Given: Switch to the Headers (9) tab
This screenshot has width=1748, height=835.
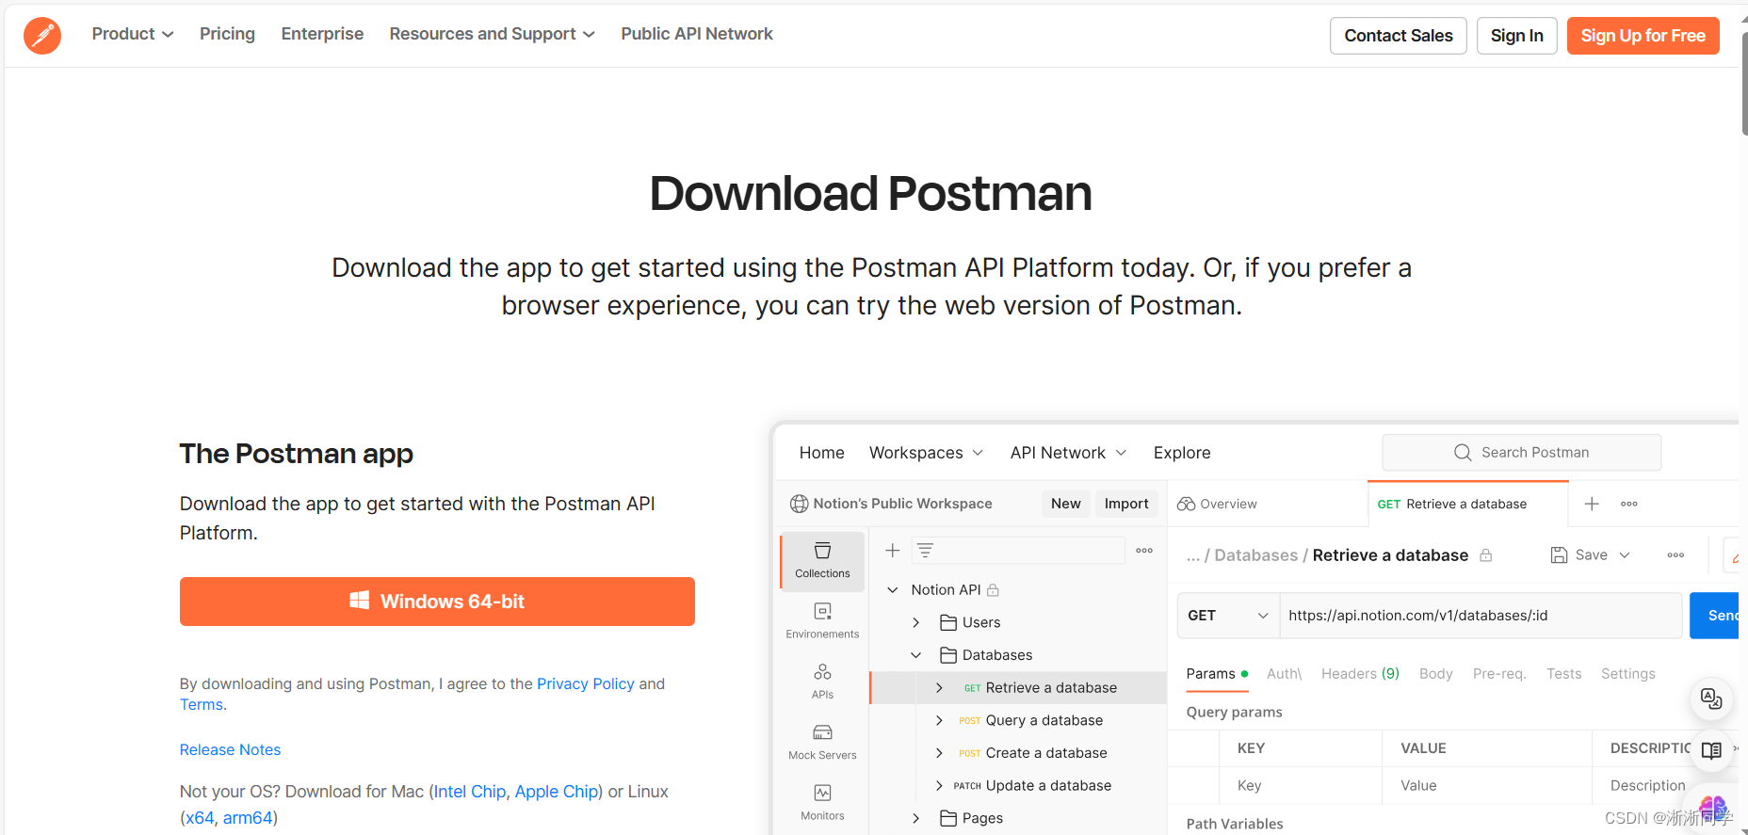Looking at the screenshot, I should point(1360,674).
